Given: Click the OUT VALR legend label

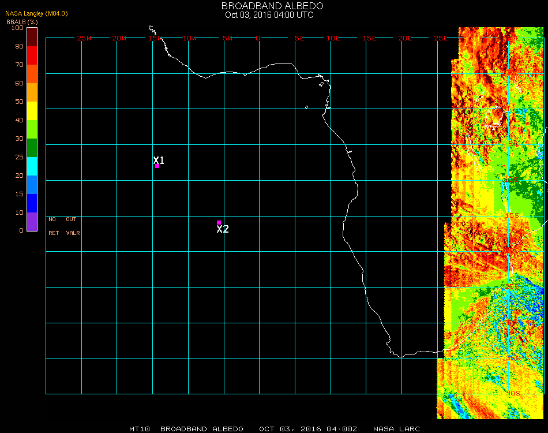Looking at the screenshot, I should (x=72, y=226).
